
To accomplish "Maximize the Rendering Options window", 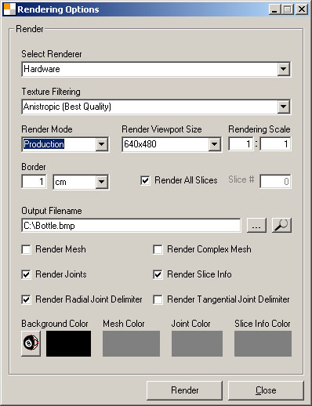I will 288,9.
